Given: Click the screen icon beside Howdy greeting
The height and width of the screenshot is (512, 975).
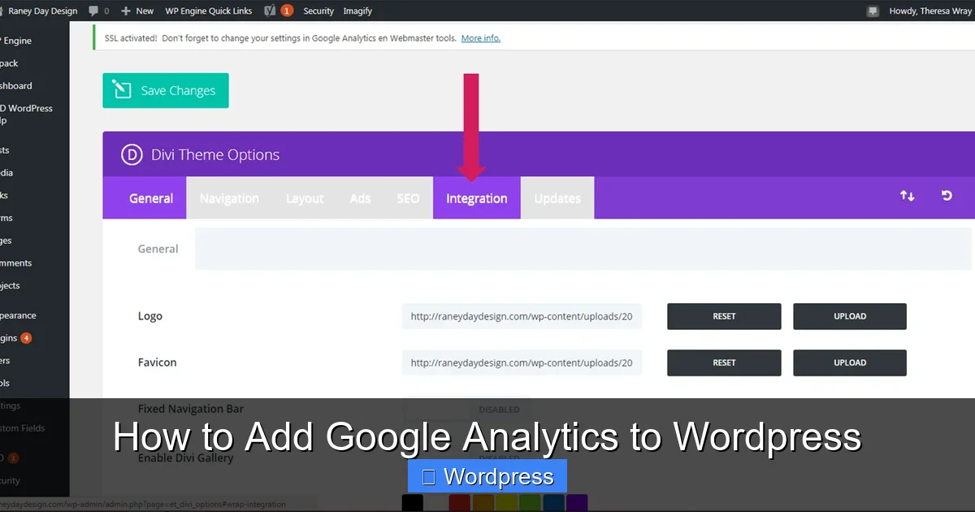Looking at the screenshot, I should tap(873, 11).
